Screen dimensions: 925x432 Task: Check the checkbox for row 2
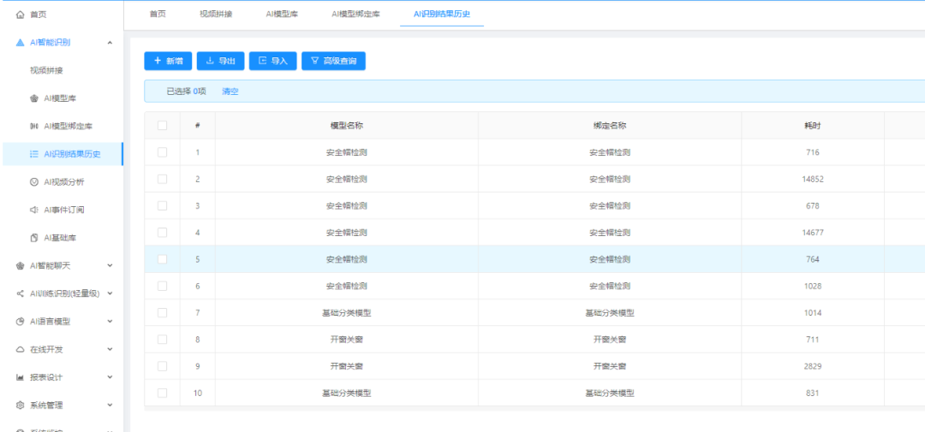[162, 179]
